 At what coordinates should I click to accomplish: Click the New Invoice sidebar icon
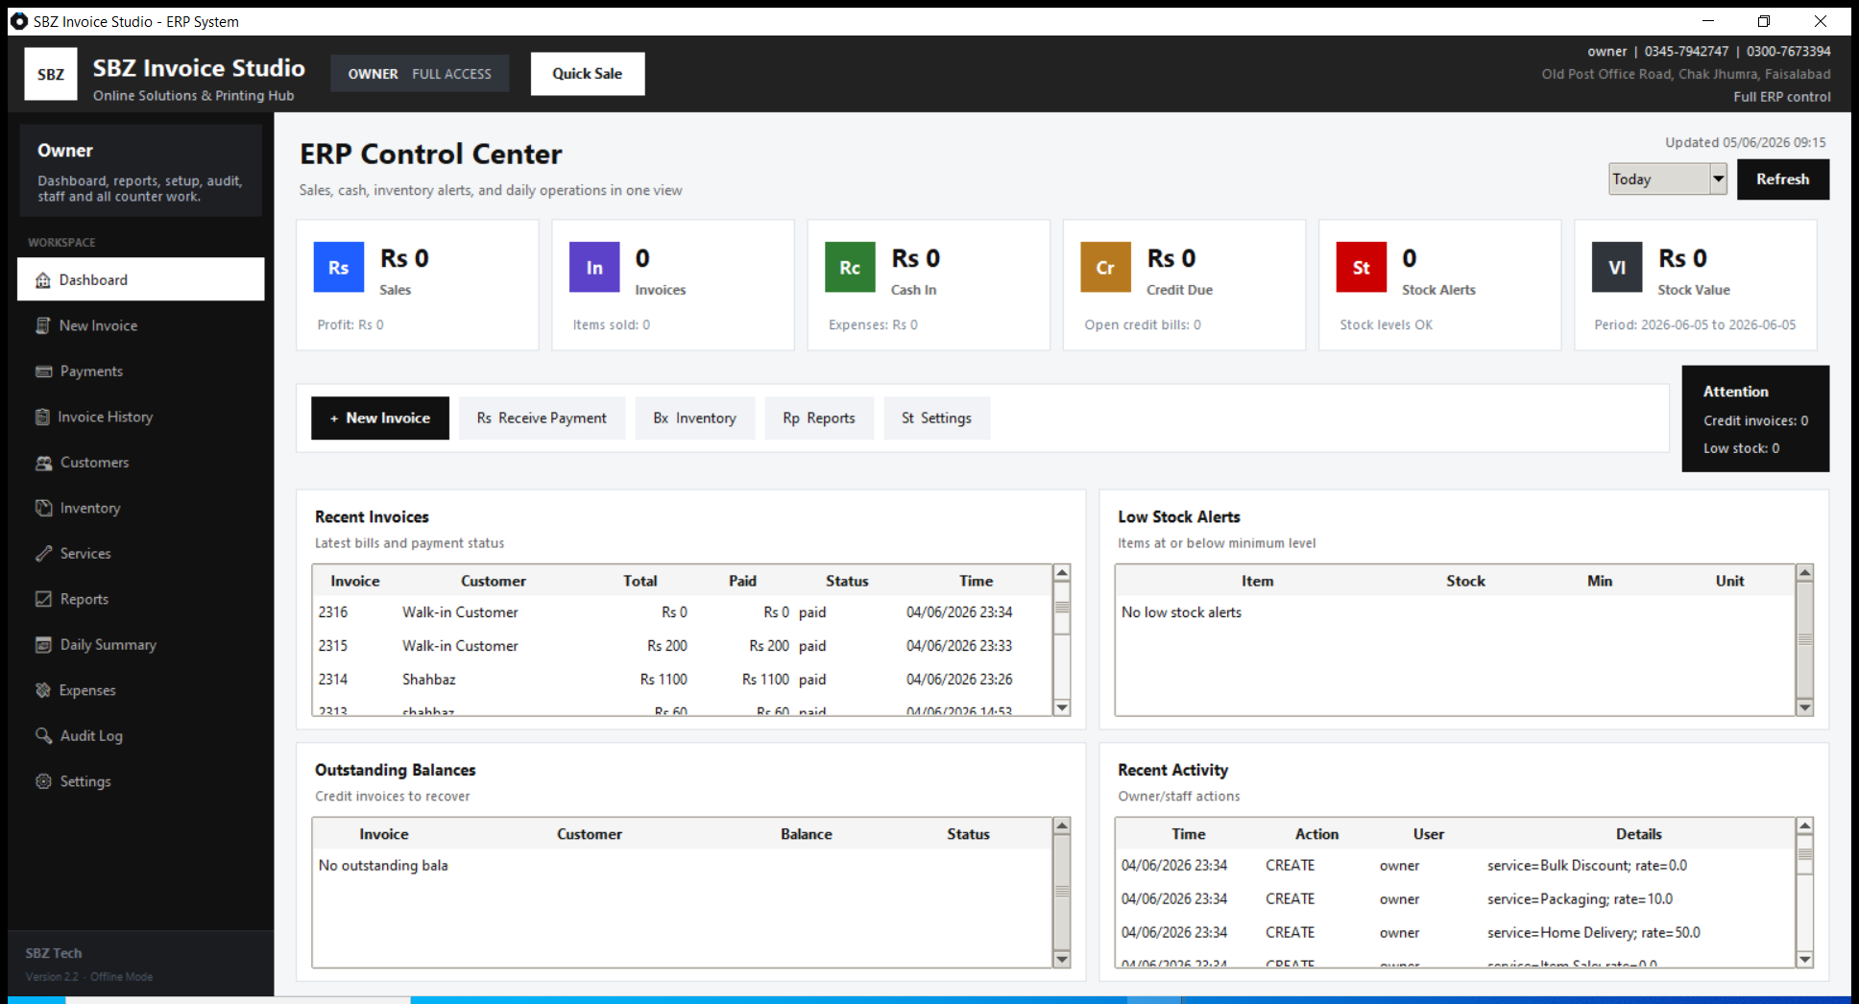click(43, 325)
